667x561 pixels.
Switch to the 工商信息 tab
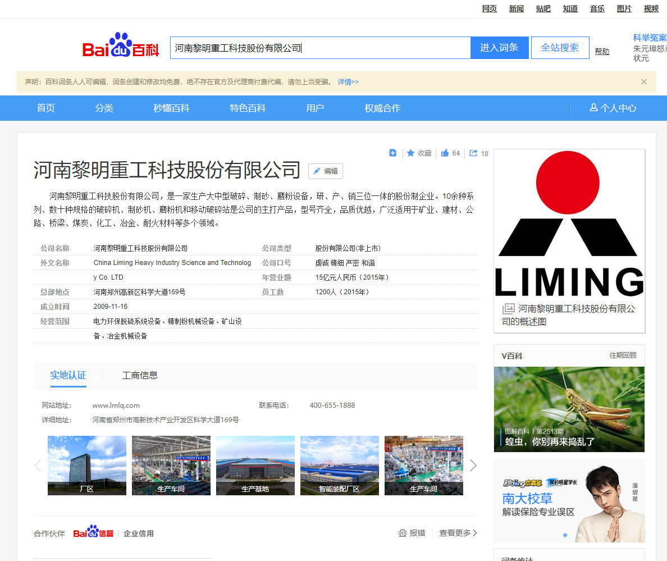tap(140, 375)
